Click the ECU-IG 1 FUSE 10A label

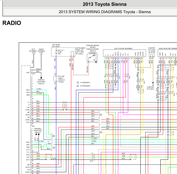point(61,52)
